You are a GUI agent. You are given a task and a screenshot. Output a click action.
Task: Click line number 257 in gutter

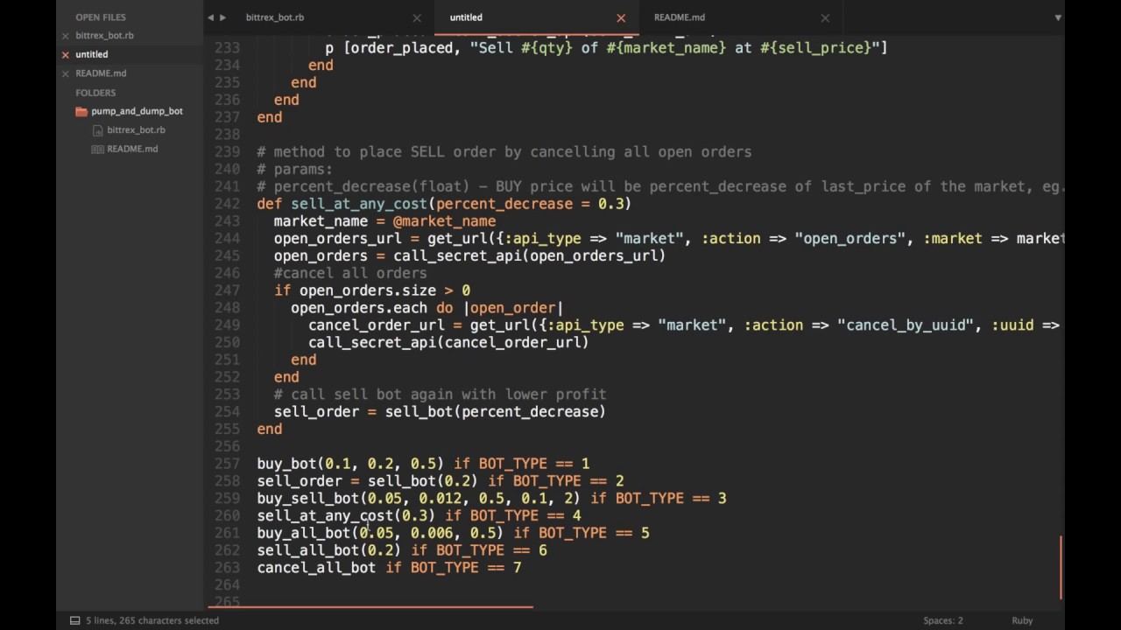pyautogui.click(x=227, y=464)
